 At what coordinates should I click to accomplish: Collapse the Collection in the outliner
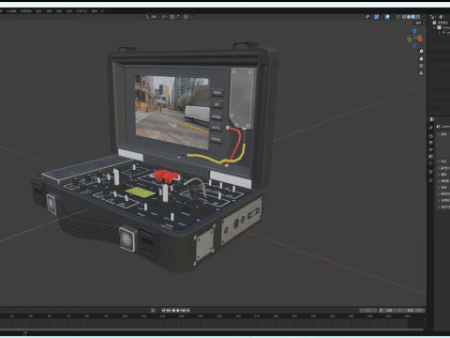click(435, 27)
